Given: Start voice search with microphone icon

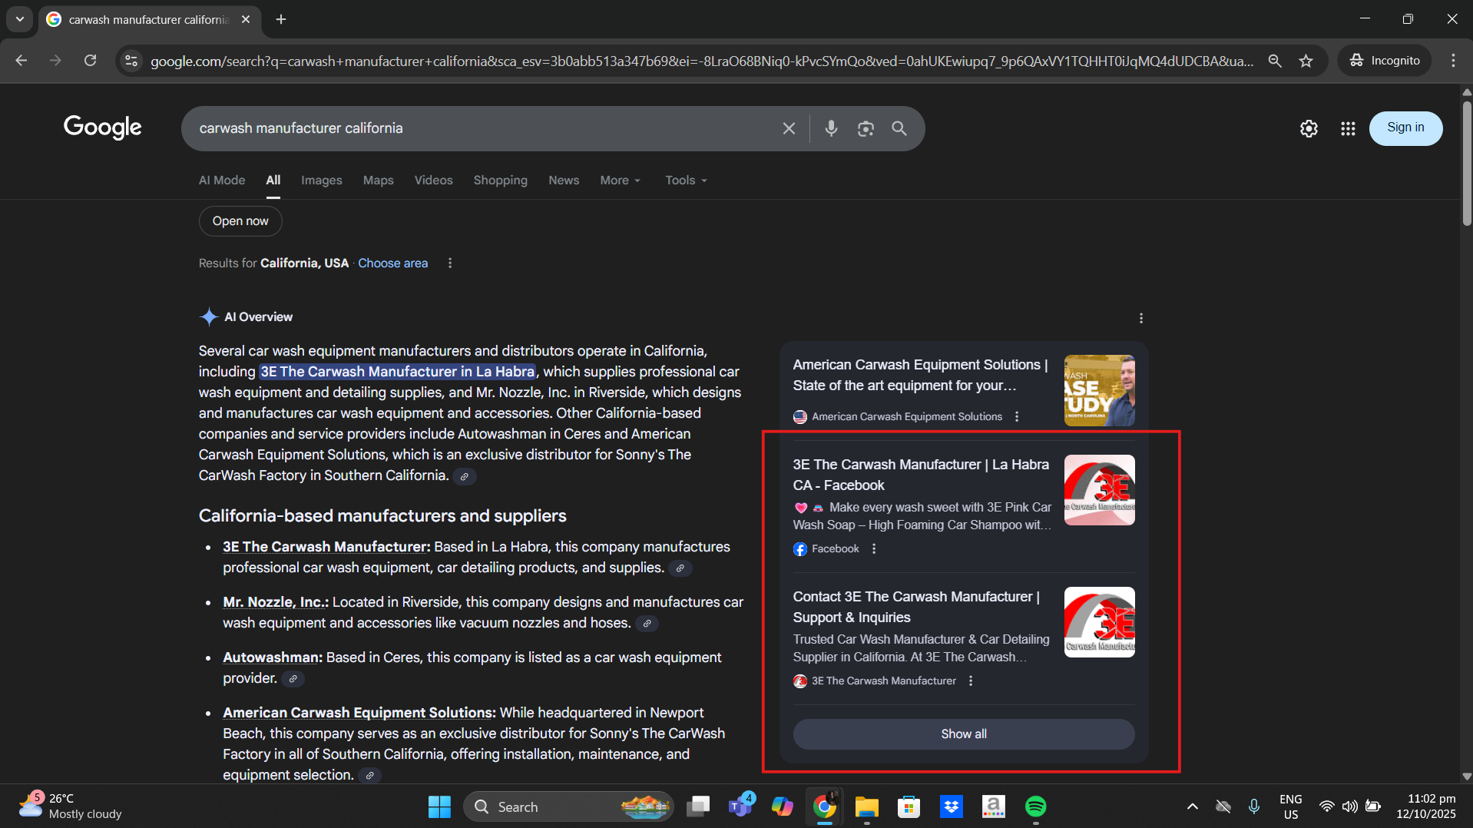Looking at the screenshot, I should point(831,128).
